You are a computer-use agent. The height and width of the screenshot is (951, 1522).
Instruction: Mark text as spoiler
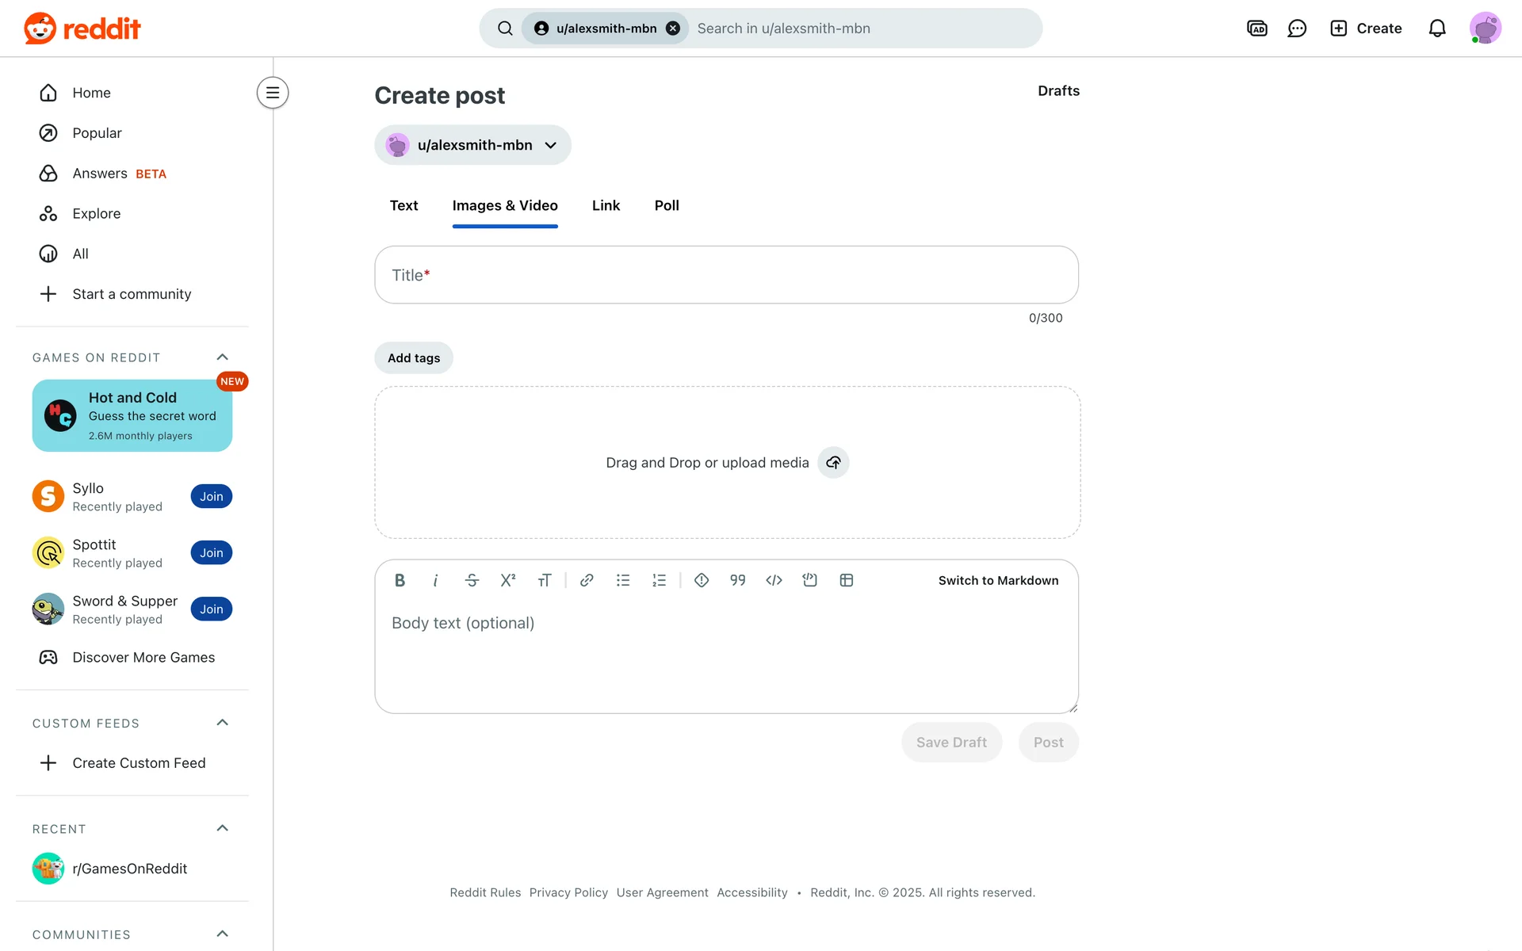[702, 581]
